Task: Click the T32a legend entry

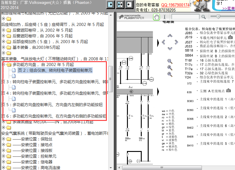Action: click(x=189, y=73)
